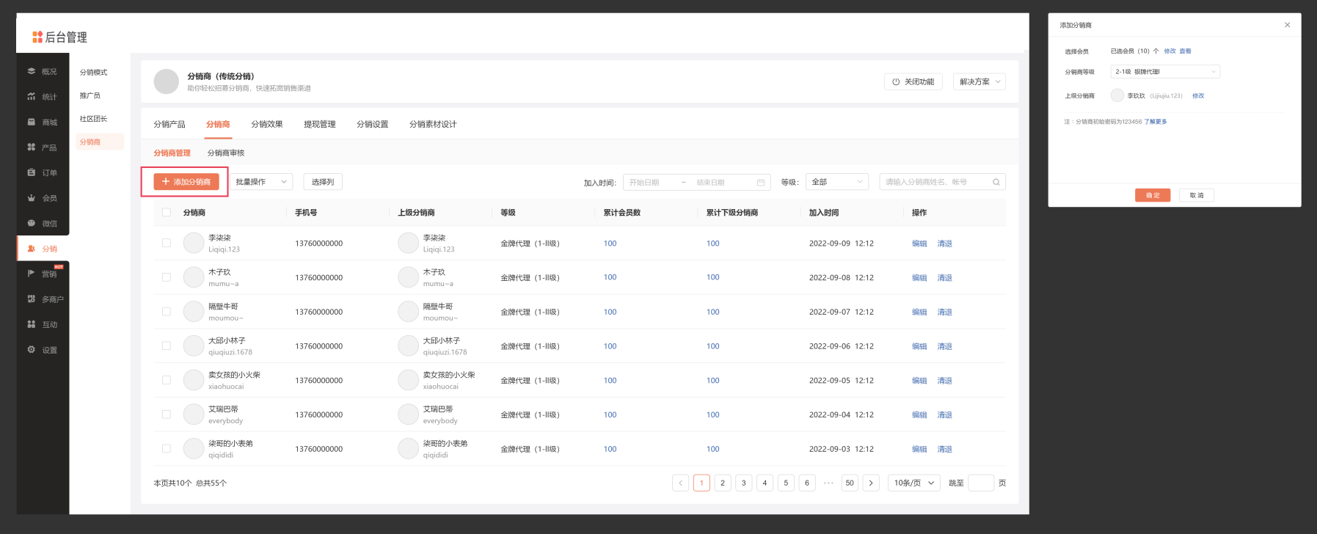Open 社区团长 in the secondary menu
The height and width of the screenshot is (534, 1317).
pos(93,119)
